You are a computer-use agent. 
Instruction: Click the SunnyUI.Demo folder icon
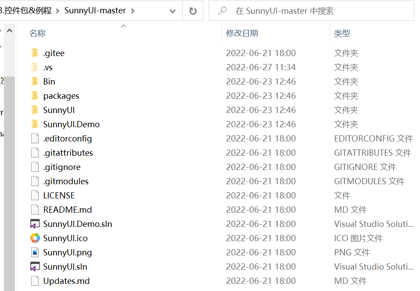tap(35, 124)
